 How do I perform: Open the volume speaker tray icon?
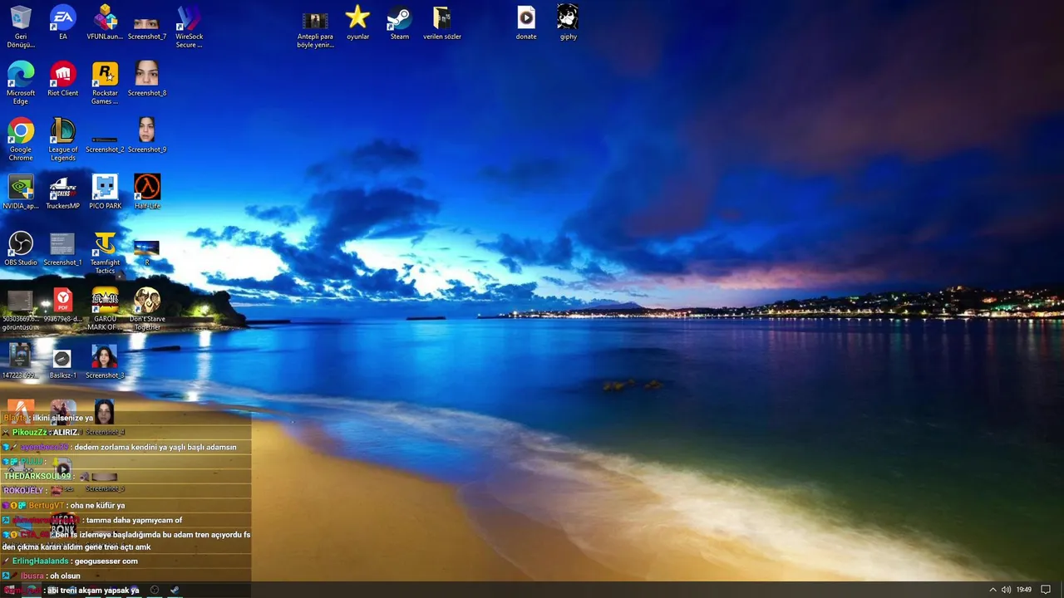pyautogui.click(x=1007, y=590)
